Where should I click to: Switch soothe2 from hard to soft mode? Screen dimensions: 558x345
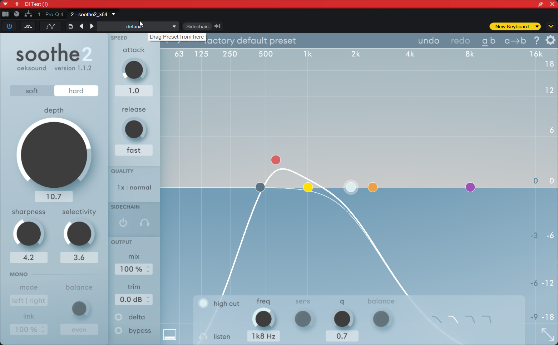tap(31, 90)
